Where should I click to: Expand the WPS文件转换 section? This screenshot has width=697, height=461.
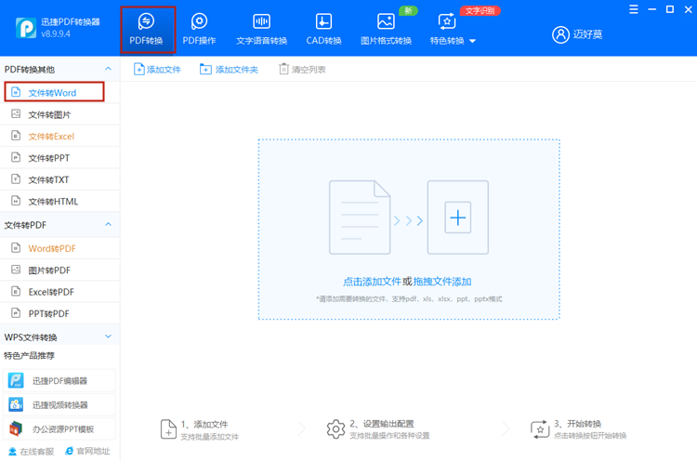pos(108,336)
